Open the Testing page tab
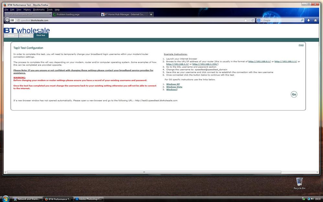The height and width of the screenshot is (202, 323). click(26, 36)
